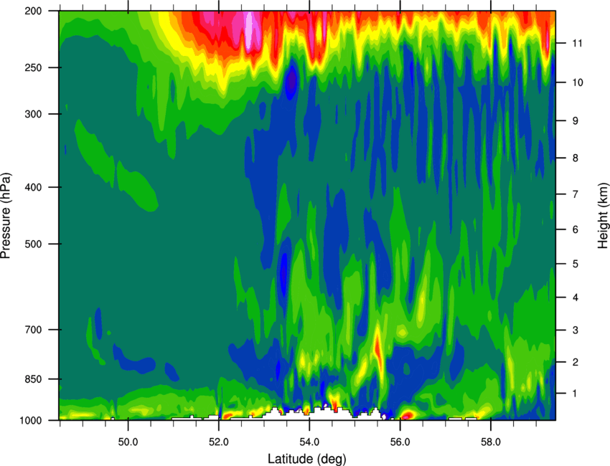The image size is (610, 466).
Task: Click the 300 pressure tick label
Action: click(34, 114)
